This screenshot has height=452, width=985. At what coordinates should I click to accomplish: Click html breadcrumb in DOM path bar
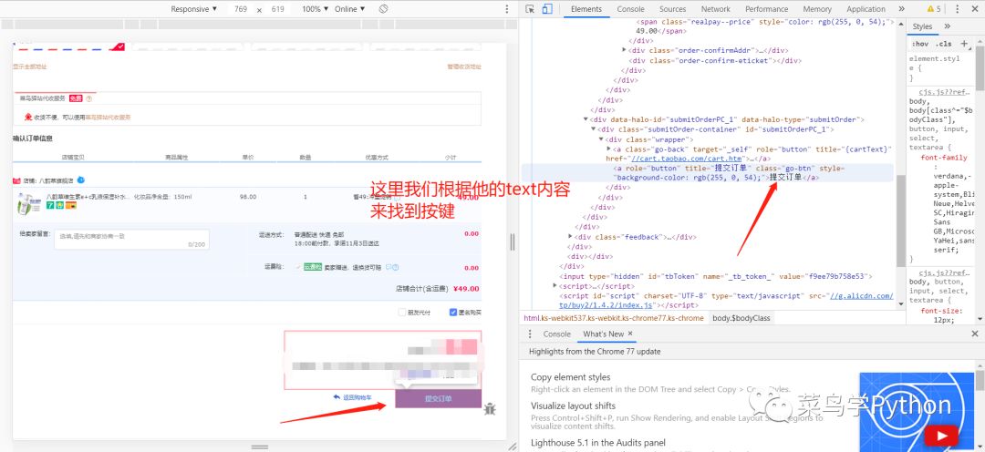click(614, 318)
